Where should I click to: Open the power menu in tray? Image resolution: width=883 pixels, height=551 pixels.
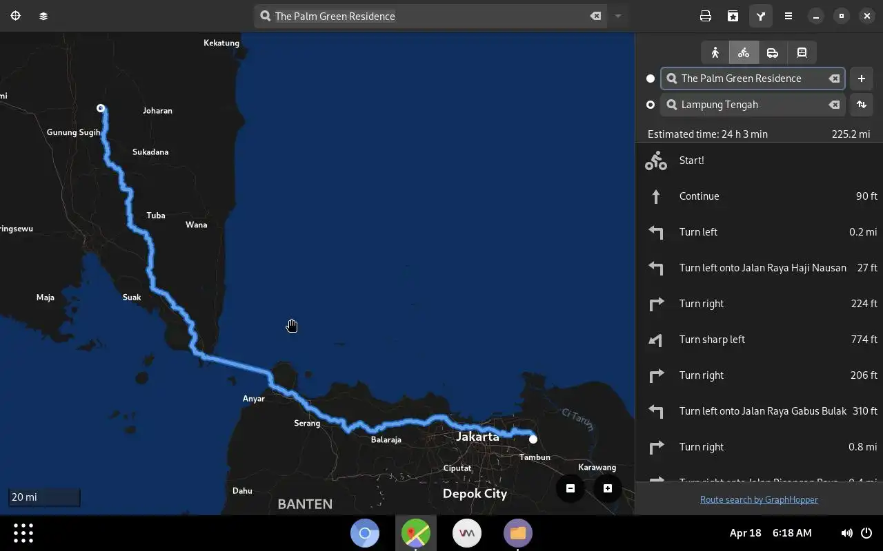(866, 533)
